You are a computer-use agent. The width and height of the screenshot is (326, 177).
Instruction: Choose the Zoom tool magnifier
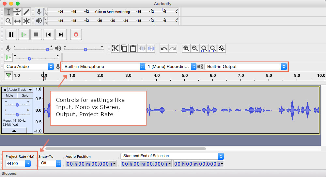point(8,21)
